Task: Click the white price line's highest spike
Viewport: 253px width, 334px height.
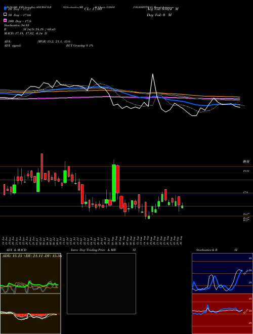Action: [x=153, y=74]
